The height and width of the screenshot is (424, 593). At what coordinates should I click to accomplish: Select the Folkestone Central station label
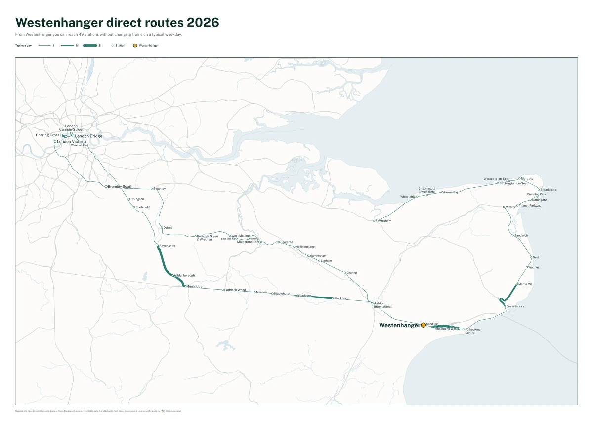point(473,331)
